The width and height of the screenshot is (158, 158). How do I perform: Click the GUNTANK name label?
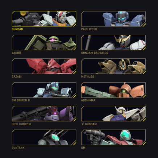coord(18,148)
